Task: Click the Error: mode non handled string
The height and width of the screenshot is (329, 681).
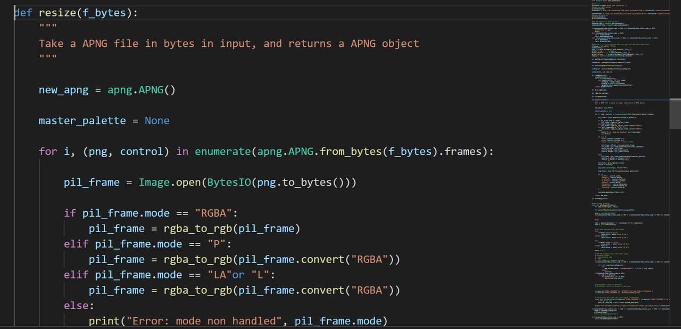Action: [x=197, y=321]
